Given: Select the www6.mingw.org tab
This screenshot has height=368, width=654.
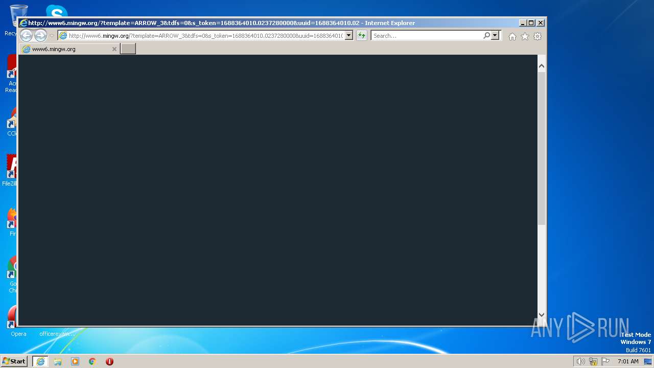Looking at the screenshot, I should click(69, 49).
